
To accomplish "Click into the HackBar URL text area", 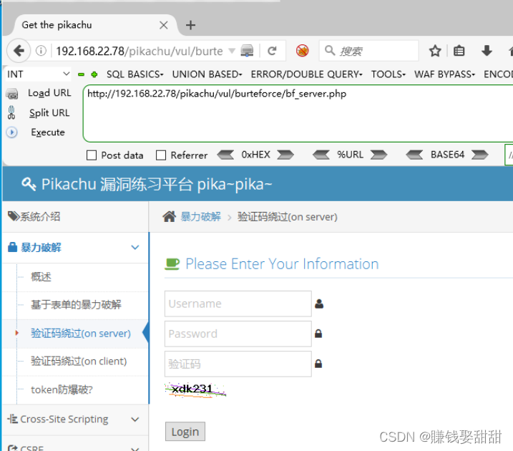I will coord(298,113).
